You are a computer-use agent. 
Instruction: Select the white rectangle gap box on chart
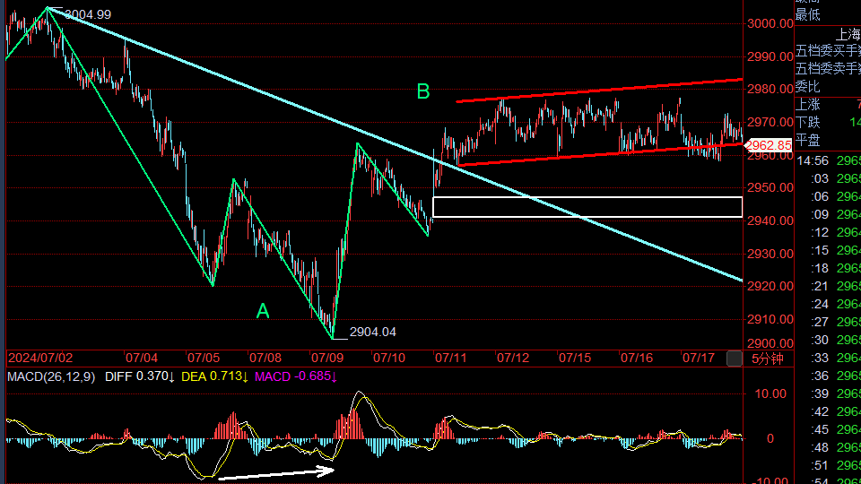tap(587, 207)
